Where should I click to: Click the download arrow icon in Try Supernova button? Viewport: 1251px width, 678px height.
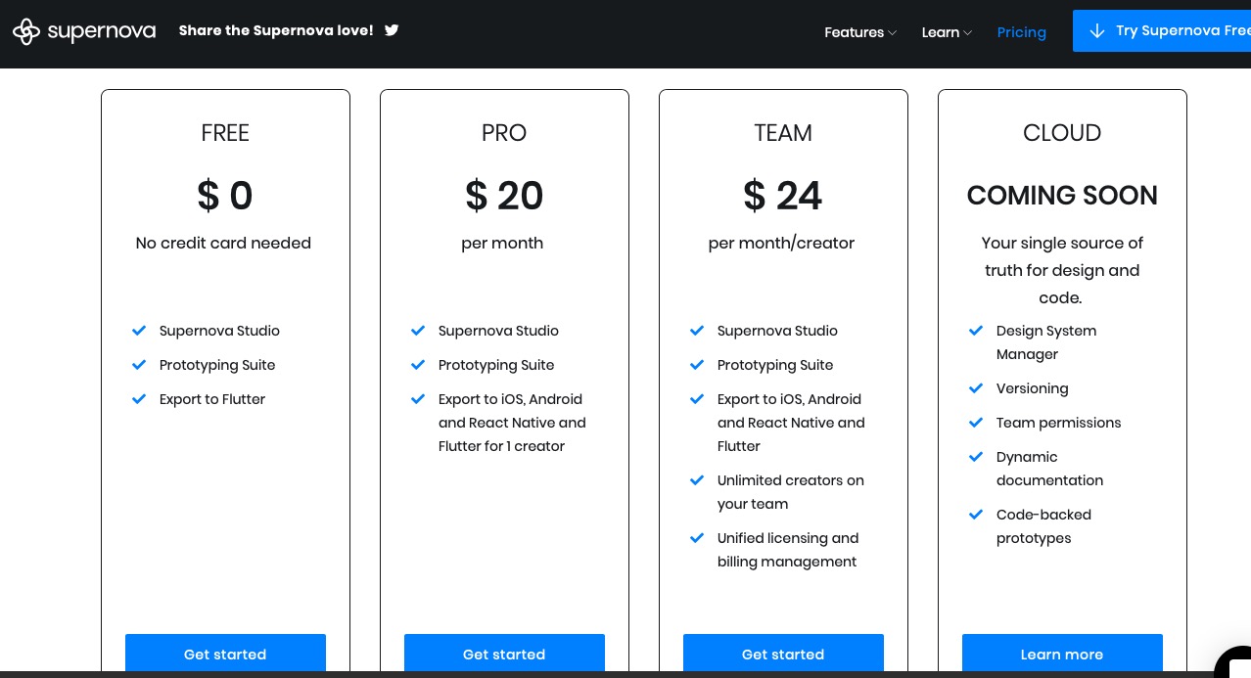click(1097, 30)
